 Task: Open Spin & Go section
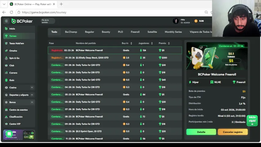(x=19, y=58)
